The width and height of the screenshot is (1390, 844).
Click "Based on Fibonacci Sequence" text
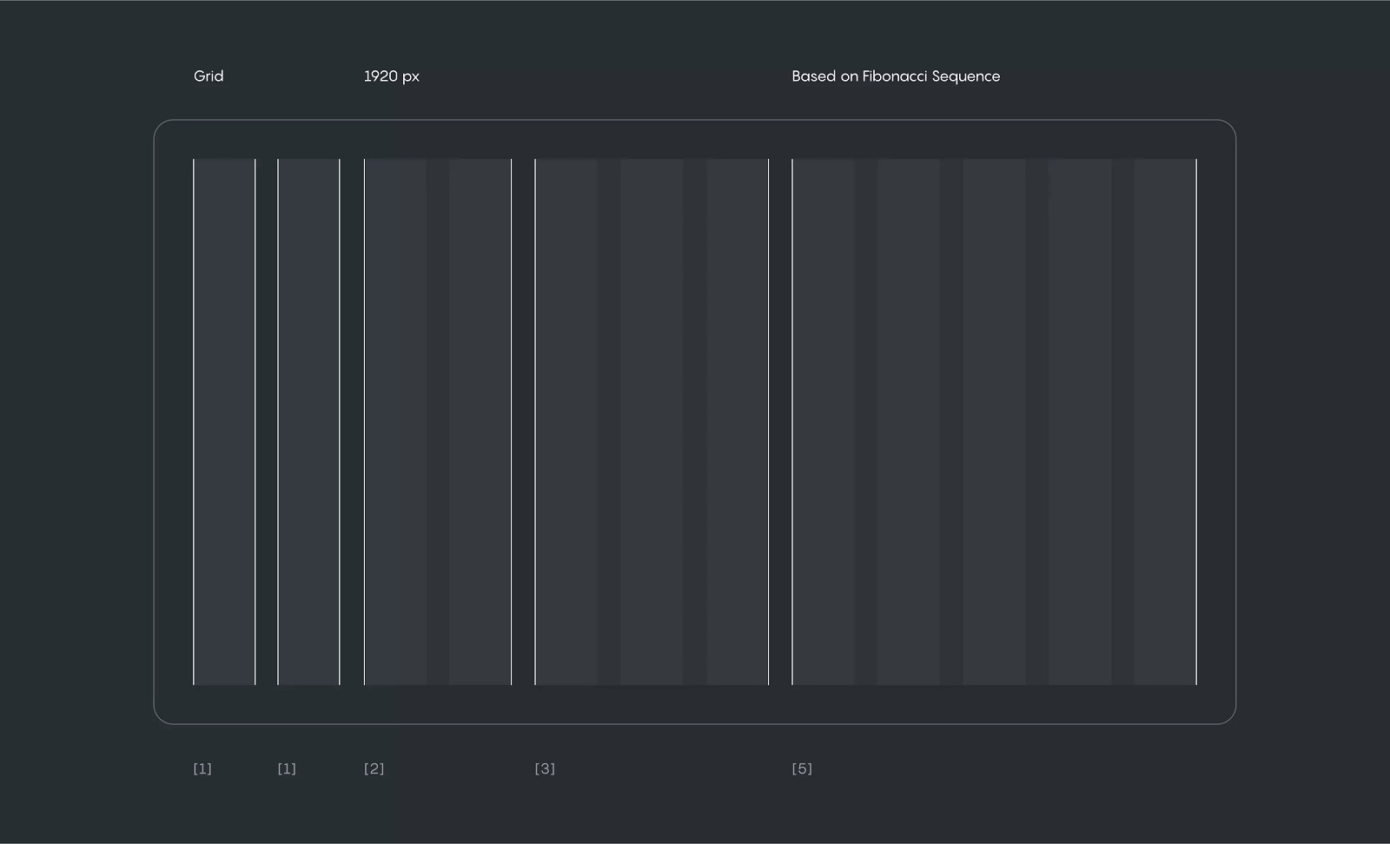pyautogui.click(x=896, y=76)
